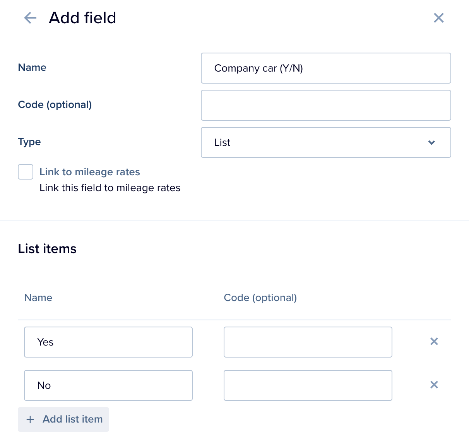Click the plus icon beside Add list item
The image size is (469, 445).
pos(30,419)
